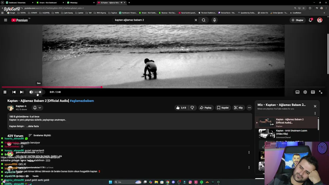
Task: Open more actions ellipsis beside Klip
Action: point(249,108)
